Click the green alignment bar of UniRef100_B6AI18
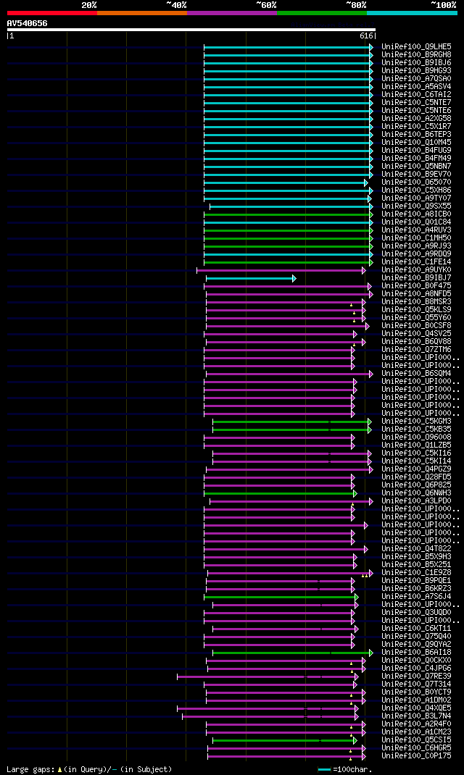 pyautogui.click(x=292, y=653)
